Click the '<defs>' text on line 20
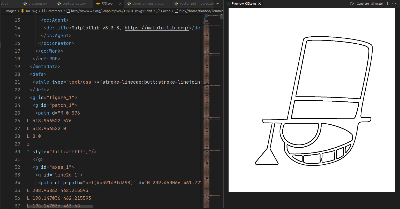 [x=38, y=74]
